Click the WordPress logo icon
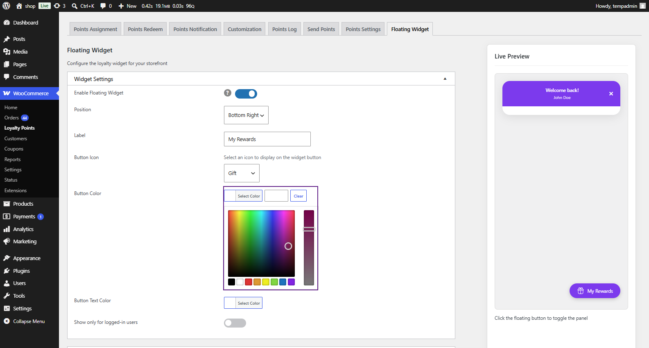 tap(7, 6)
